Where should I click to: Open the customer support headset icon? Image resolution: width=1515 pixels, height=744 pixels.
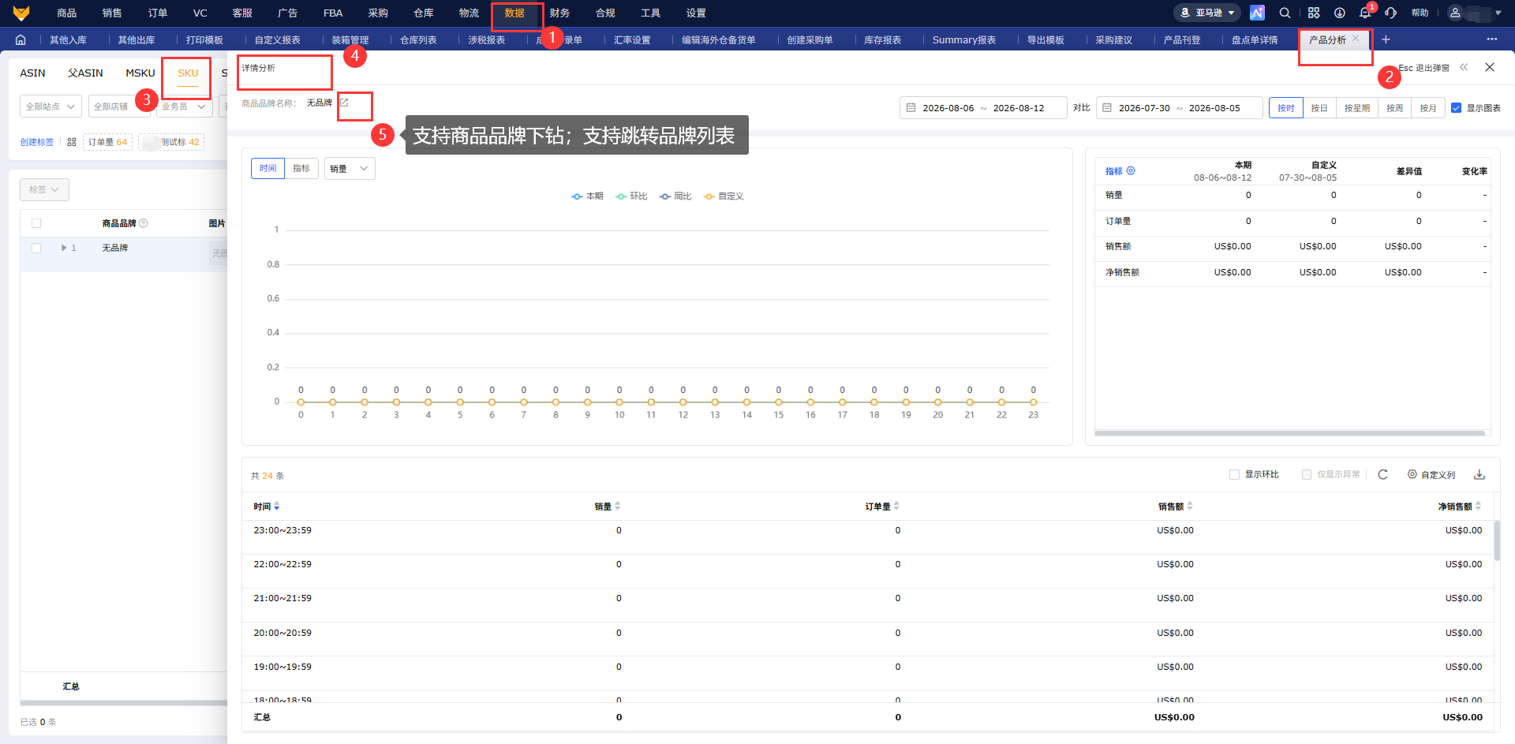1390,13
